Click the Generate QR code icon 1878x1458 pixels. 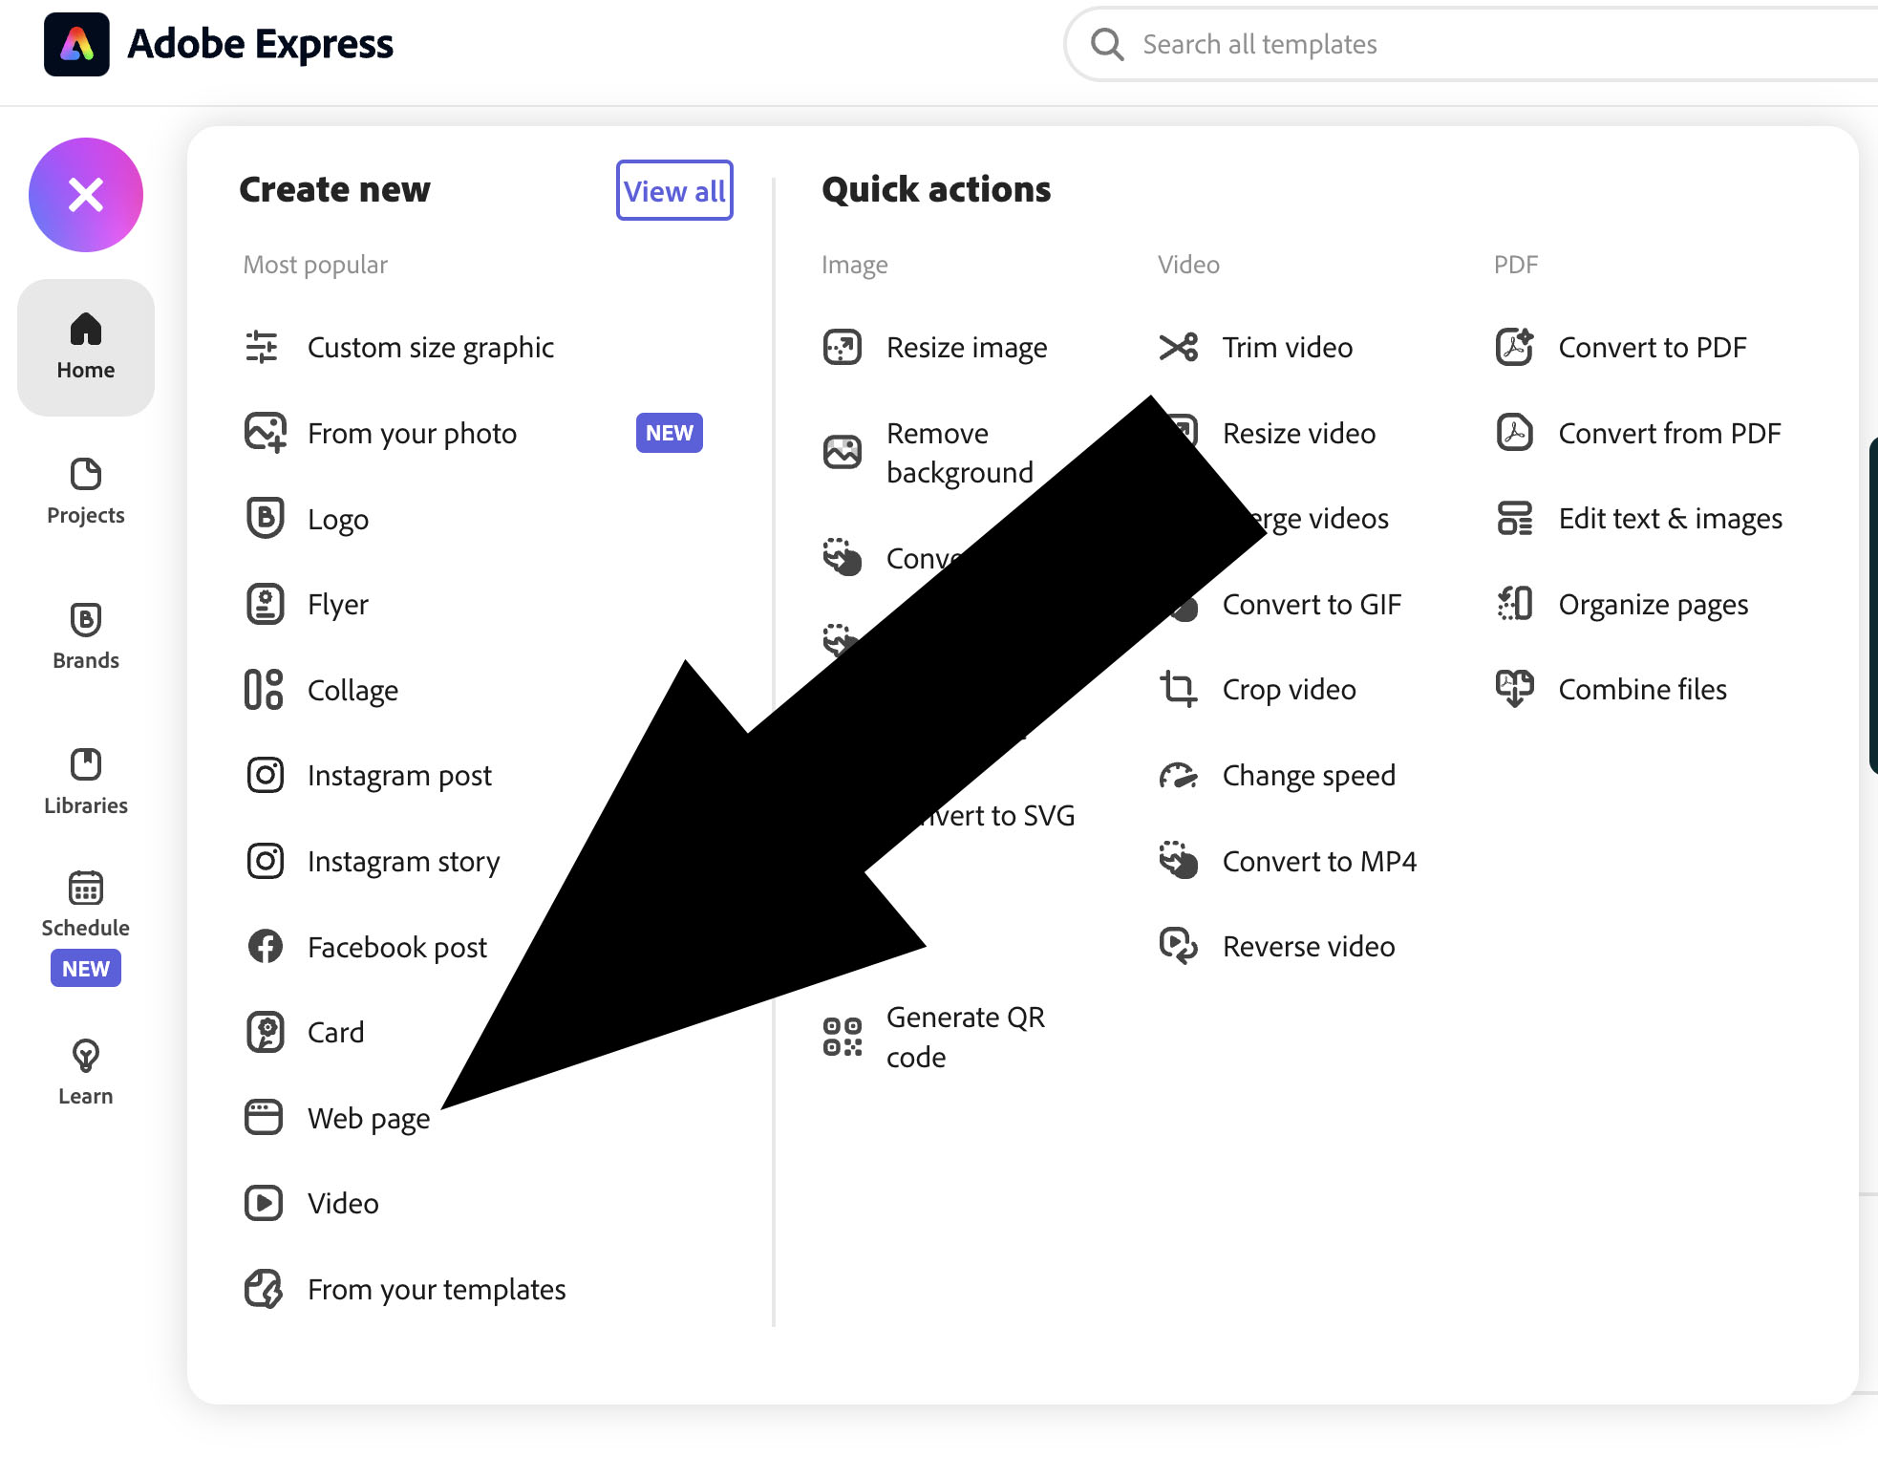[843, 1037]
